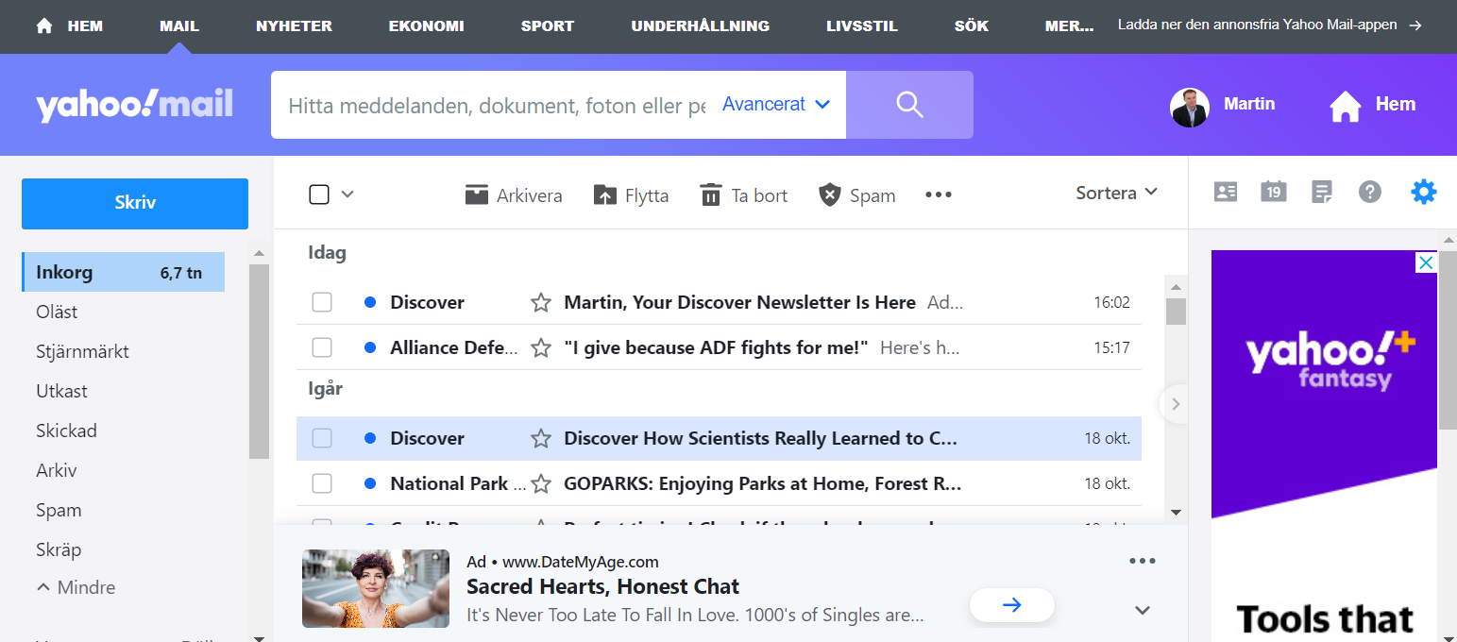The image size is (1457, 642).
Task: Mark the ADF email as spam via Spam
Action: pyautogui.click(x=856, y=195)
